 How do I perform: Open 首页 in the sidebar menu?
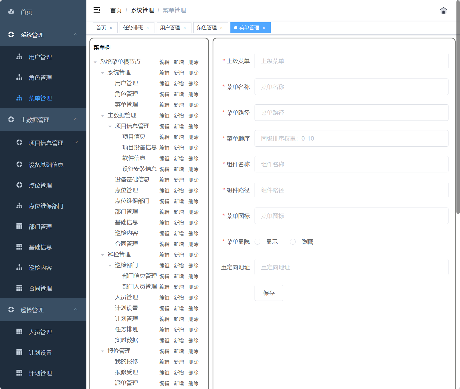(x=43, y=12)
